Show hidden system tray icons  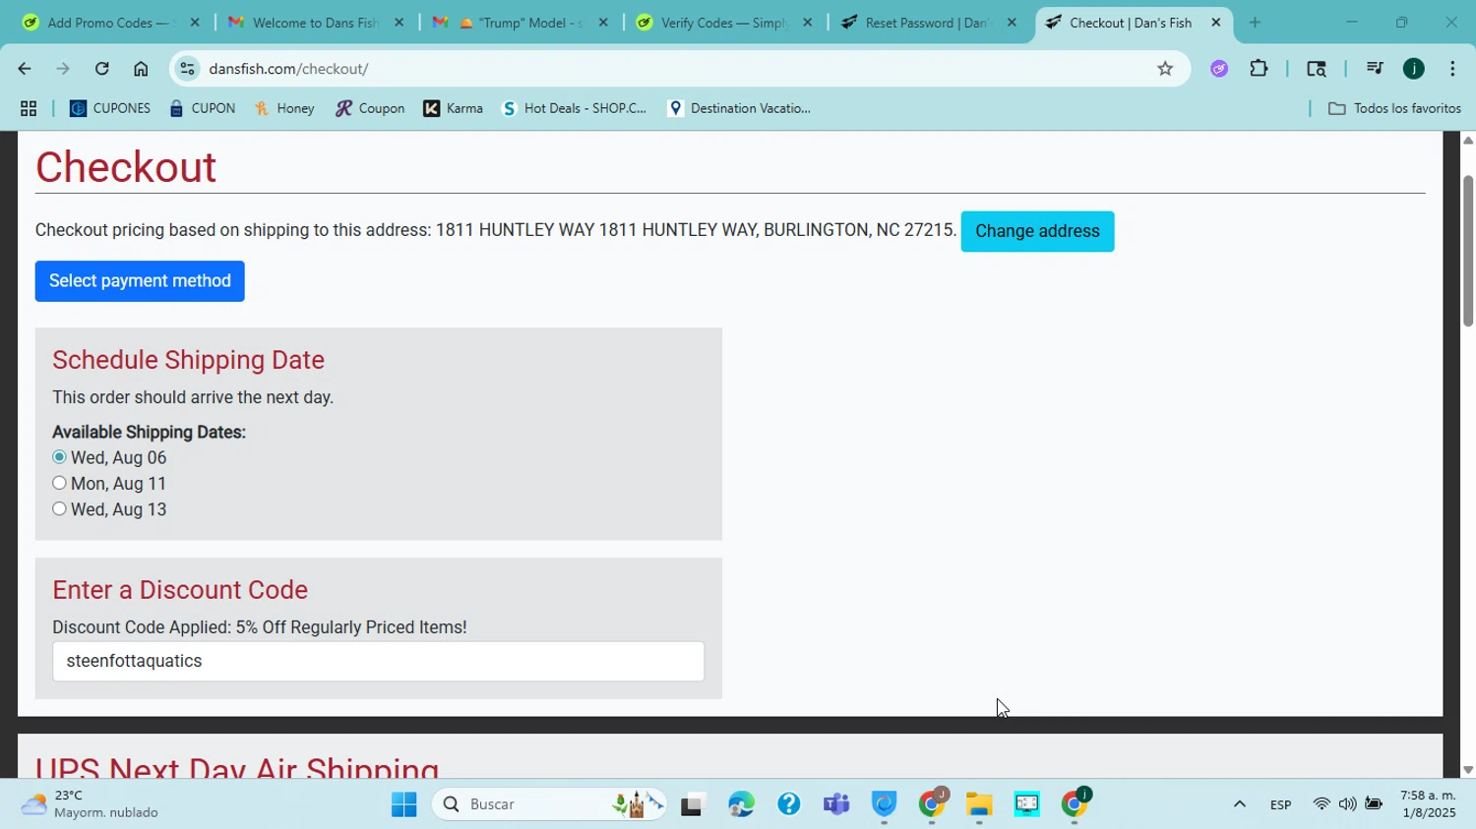pyautogui.click(x=1240, y=804)
